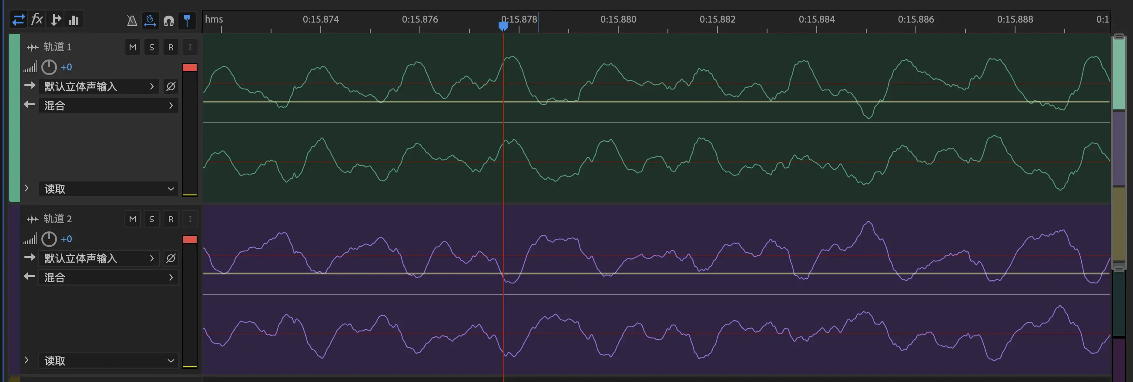Viewport: 1133px width, 382px height.
Task: Solo 轨道 2 with S button
Action: click(x=152, y=219)
